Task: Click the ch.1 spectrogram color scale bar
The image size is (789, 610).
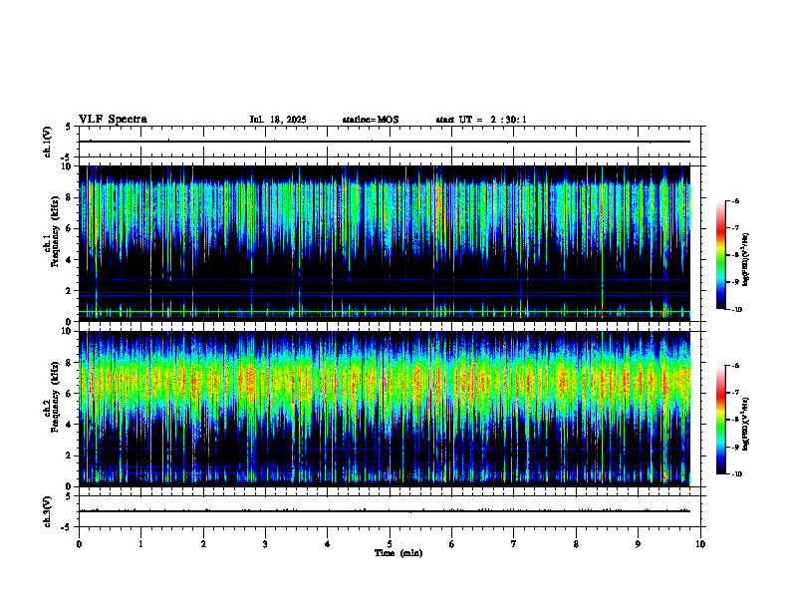Action: [x=720, y=255]
